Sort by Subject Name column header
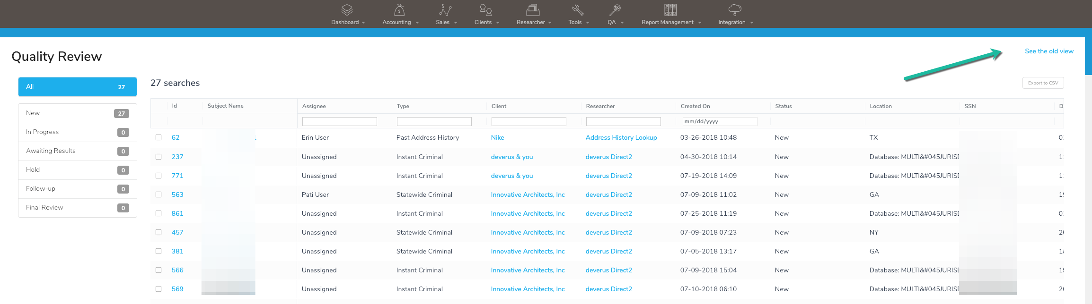The height and width of the screenshot is (304, 1092). [x=226, y=106]
